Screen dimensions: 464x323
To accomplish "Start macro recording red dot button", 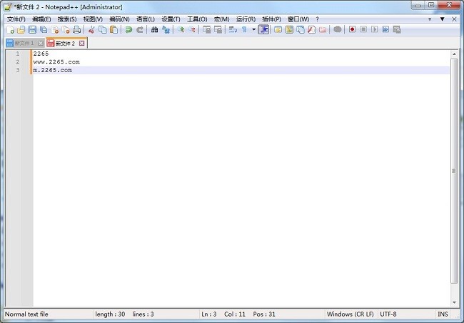I will click(352, 29).
